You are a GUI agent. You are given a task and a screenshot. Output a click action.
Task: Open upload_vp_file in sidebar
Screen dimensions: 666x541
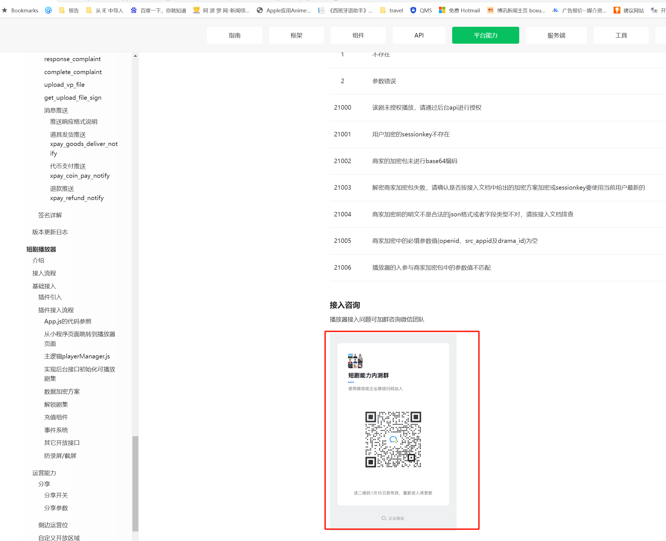[65, 85]
